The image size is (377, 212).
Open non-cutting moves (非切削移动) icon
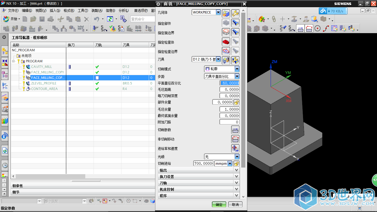pos(235,139)
